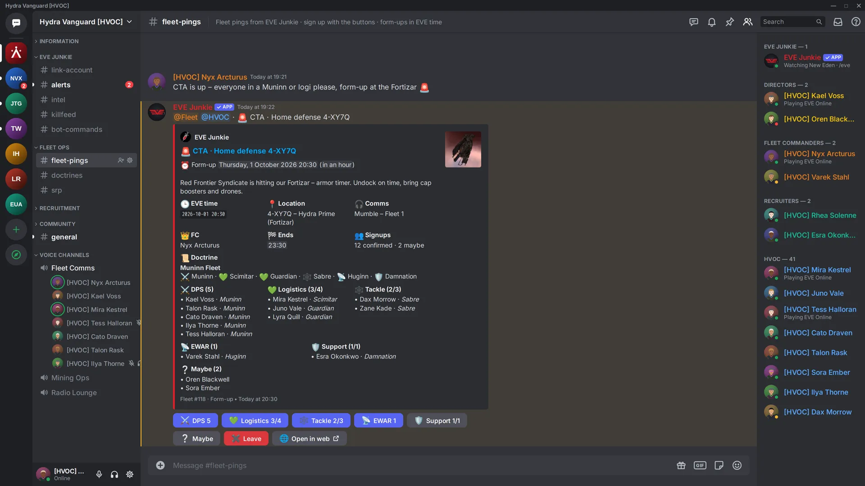Click the ship thumbnail in the embed
The image size is (865, 486).
point(463,149)
